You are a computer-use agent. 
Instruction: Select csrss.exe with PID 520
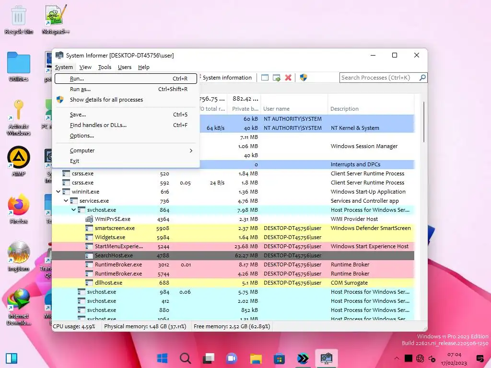[x=233, y=173]
